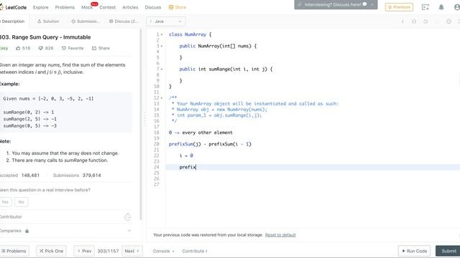Go to the Prev problem
Screen dimensions: 460x258
[84, 251]
